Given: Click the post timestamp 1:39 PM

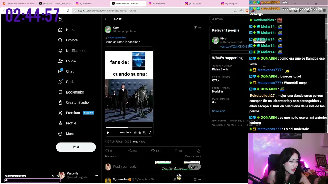Looking at the screenshot, I should pyautogui.click(x=118, y=142).
